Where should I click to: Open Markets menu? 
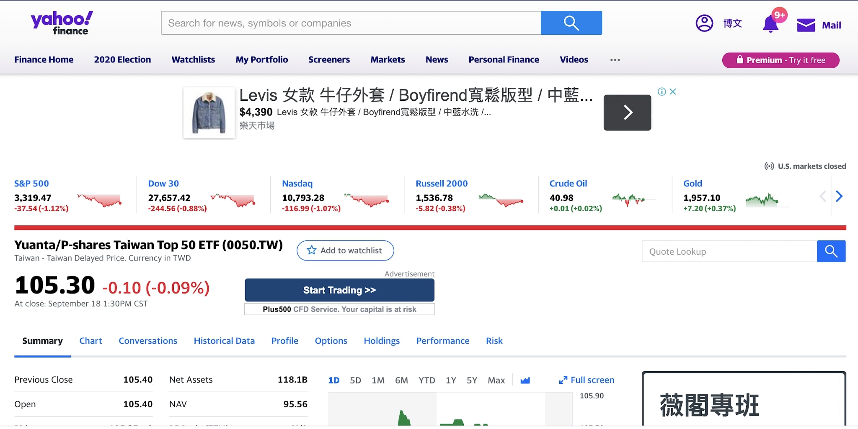388,59
